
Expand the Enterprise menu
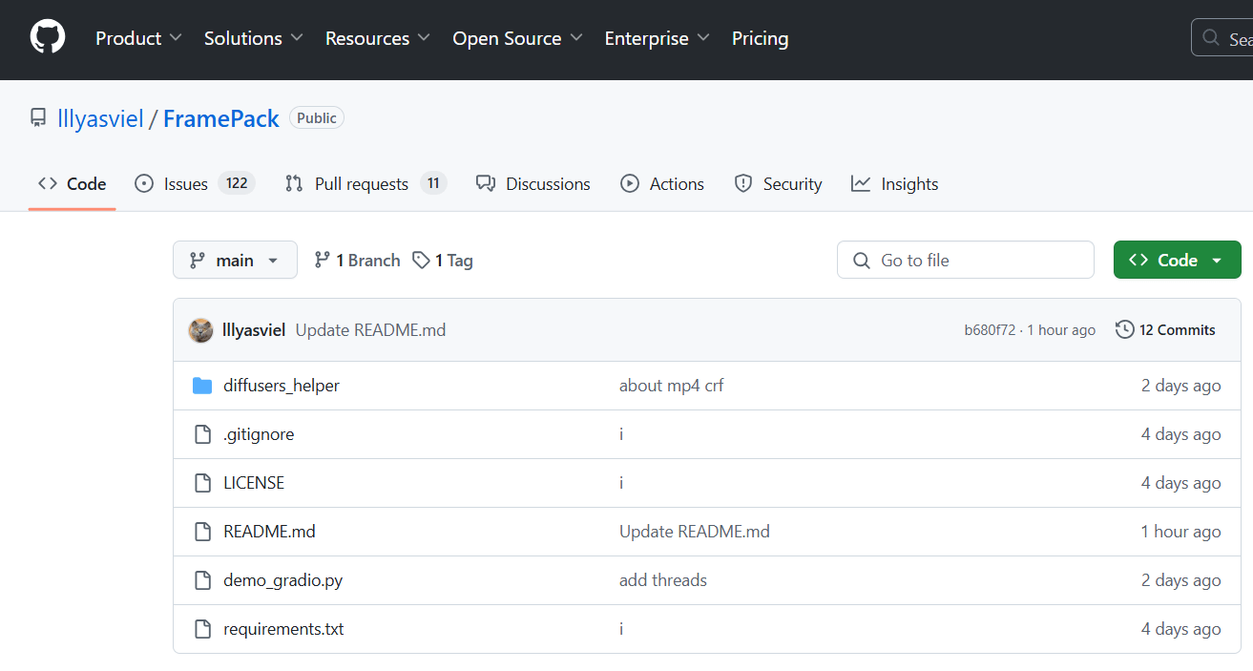coord(658,38)
